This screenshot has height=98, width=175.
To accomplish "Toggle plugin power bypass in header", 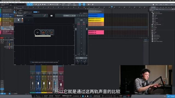I will point(14,12).
